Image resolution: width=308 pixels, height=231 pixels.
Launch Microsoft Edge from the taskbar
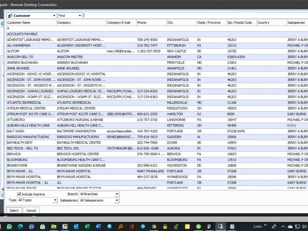20,226
